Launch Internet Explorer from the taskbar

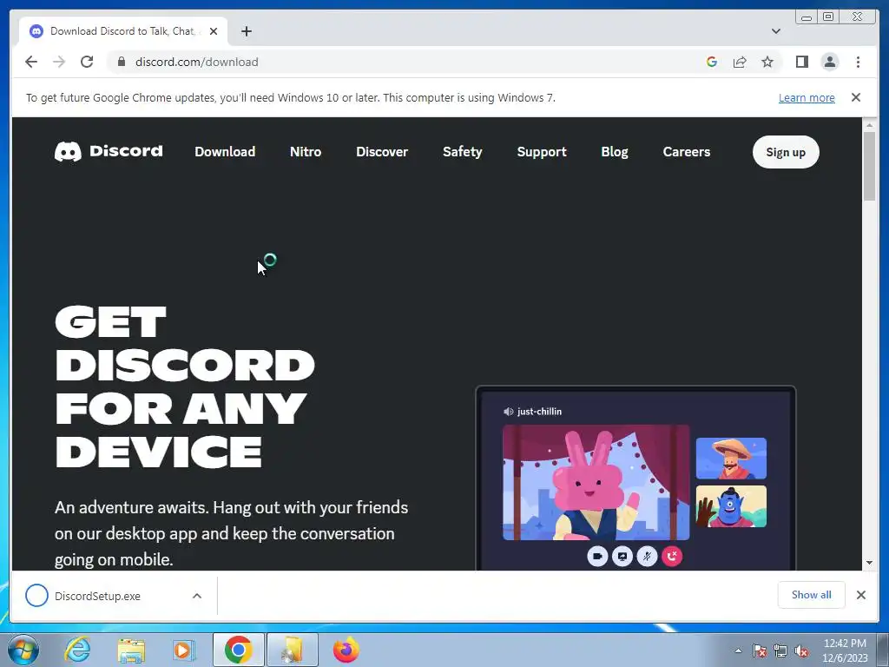click(x=76, y=650)
